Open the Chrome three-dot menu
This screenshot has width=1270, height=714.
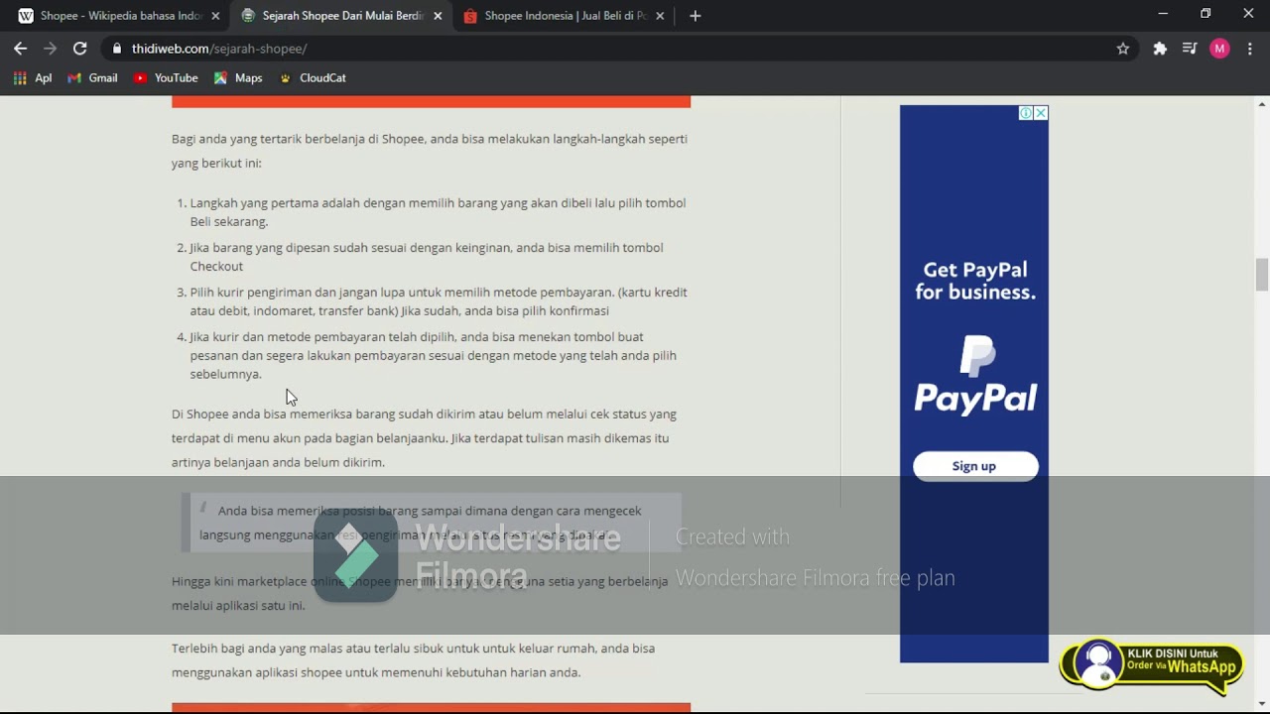[1250, 48]
